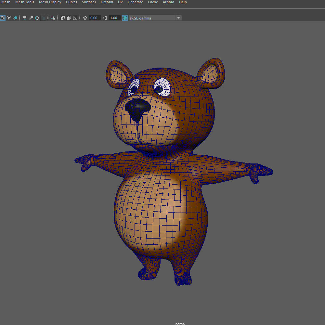Open the Mesh Tools menu
Viewport: 325px width, 325px height.
coord(25,2)
